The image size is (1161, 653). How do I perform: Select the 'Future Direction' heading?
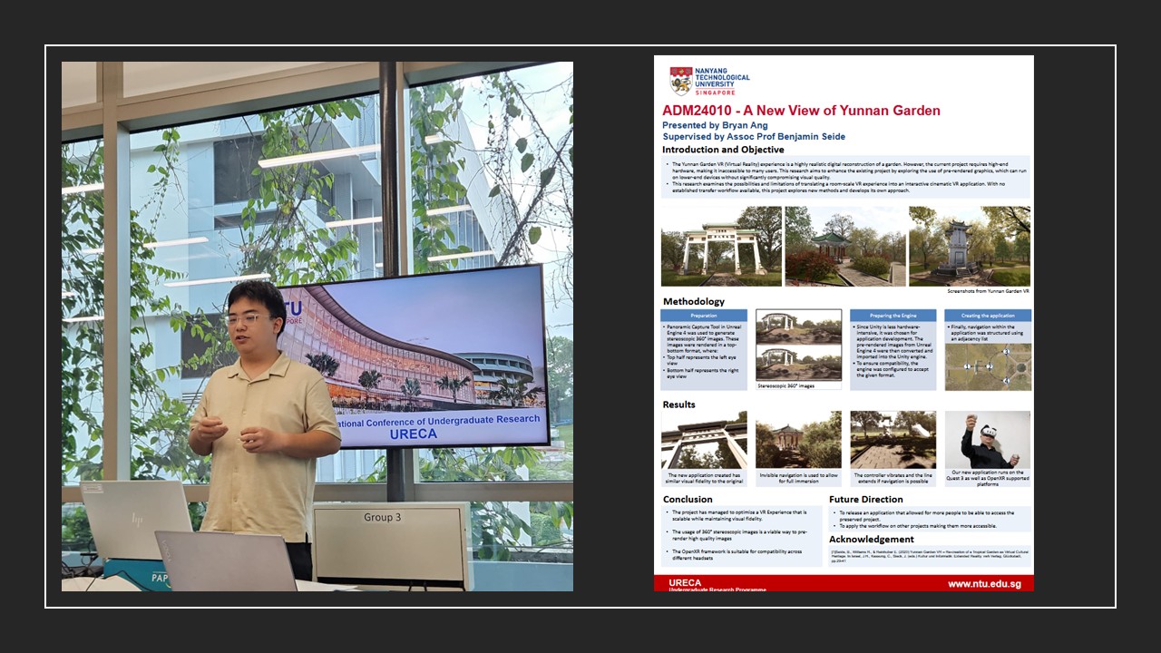pos(866,500)
